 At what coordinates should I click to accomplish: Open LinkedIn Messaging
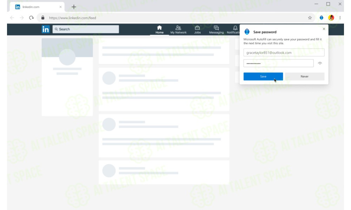click(216, 29)
